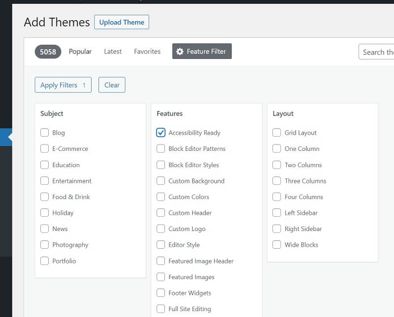The width and height of the screenshot is (394, 317).
Task: Switch to the Latest themes tab
Action: (113, 52)
